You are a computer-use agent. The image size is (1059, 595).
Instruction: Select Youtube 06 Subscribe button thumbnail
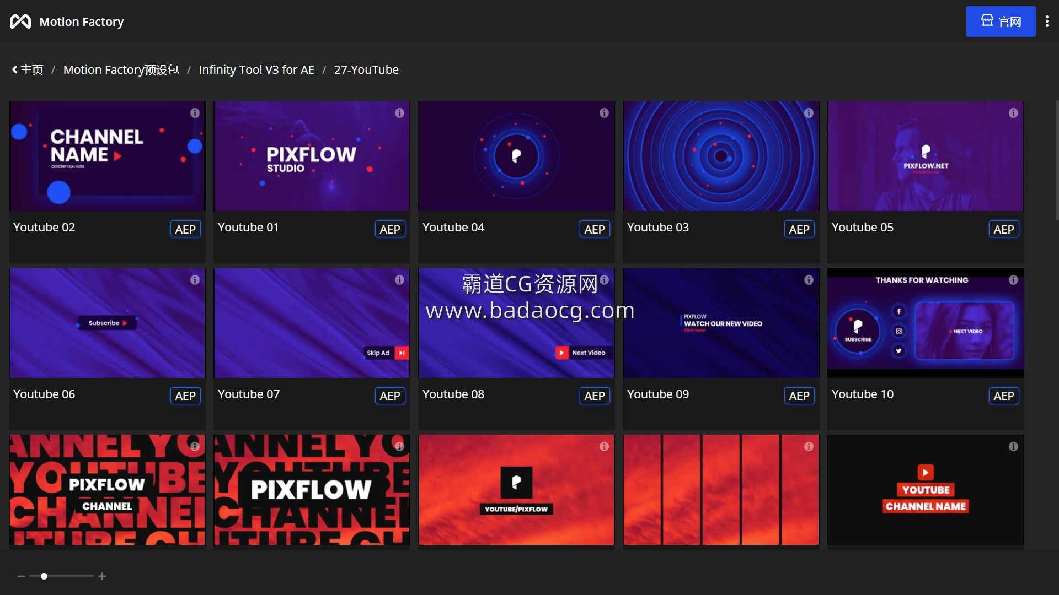point(107,323)
